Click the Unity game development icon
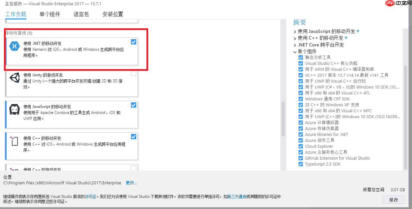 point(14,78)
